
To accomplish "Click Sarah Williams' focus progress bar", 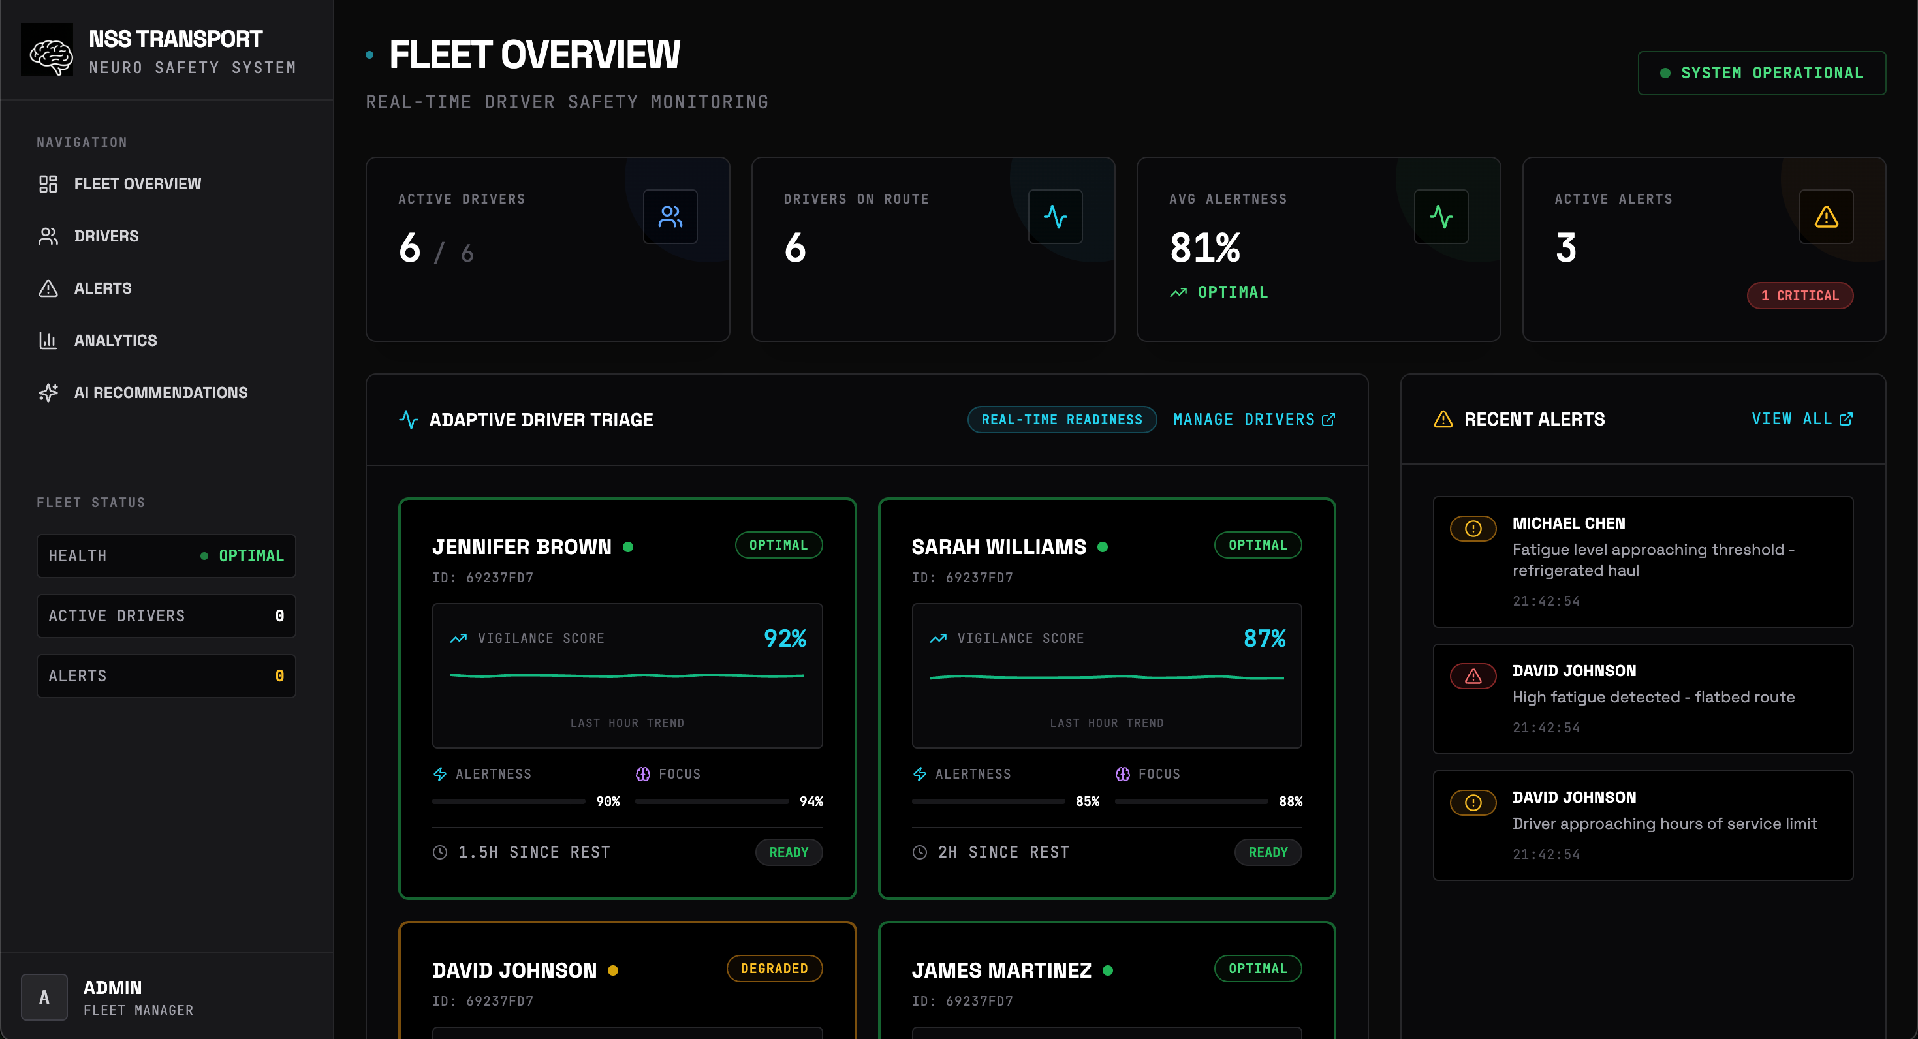I will [x=1191, y=801].
